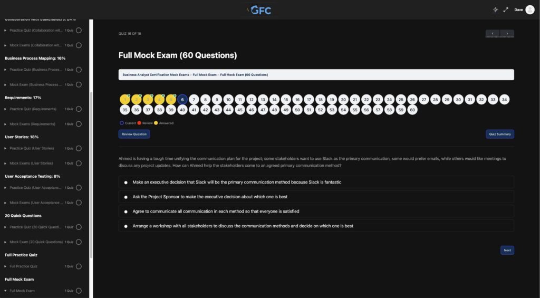Expand Full Practice Quiz sidebar item
This screenshot has width=540, height=298.
click(x=5, y=266)
